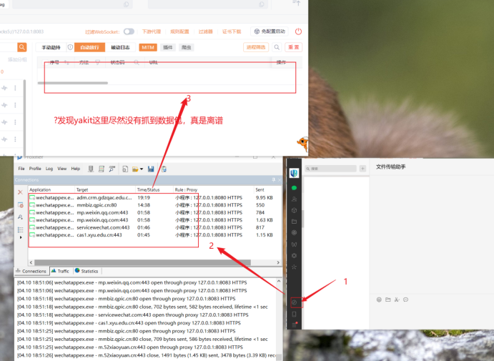Click the shield info icon beside 手动劫持
The width and height of the screenshot is (494, 361).
[x=70, y=47]
